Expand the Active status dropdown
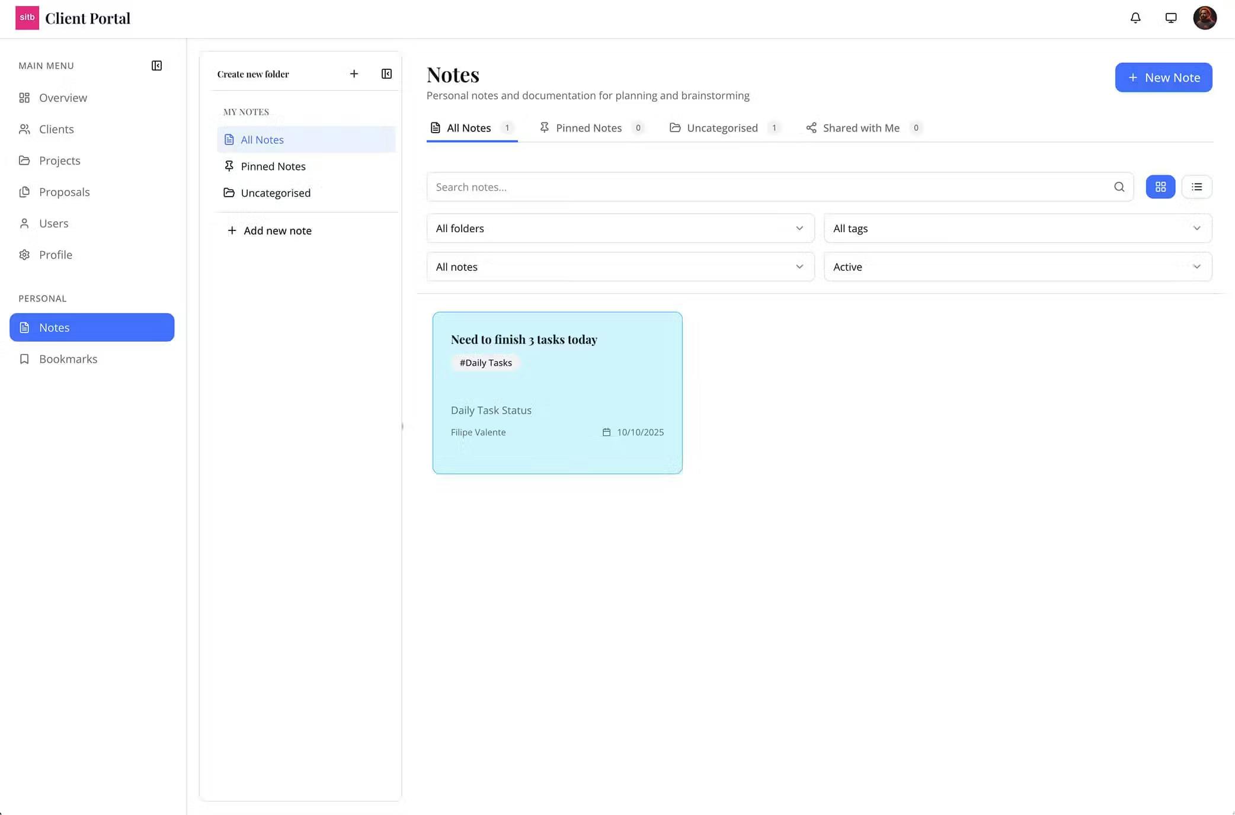 click(x=1017, y=267)
